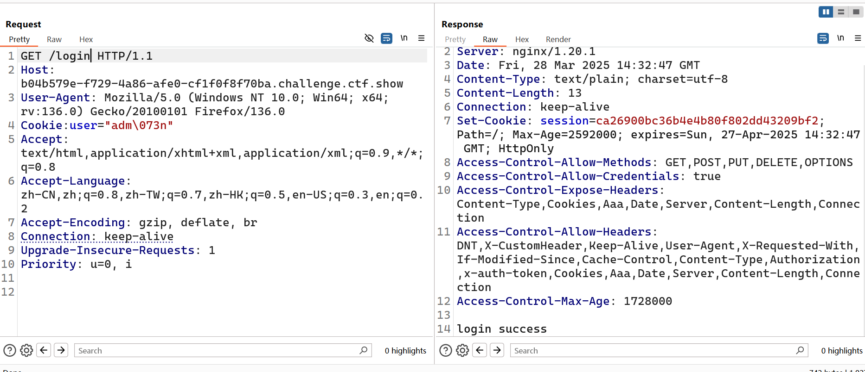This screenshot has height=372, width=865.
Task: Go to next search match in Response
Action: pos(497,350)
